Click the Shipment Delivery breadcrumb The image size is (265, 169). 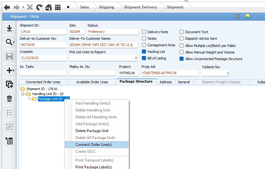tap(140, 7)
